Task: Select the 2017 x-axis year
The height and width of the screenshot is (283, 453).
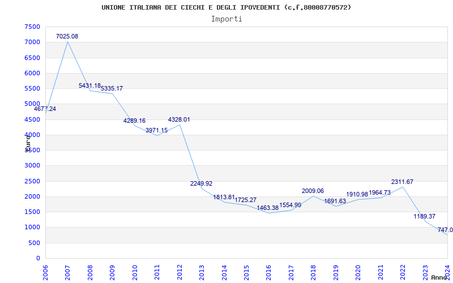Action: (291, 272)
